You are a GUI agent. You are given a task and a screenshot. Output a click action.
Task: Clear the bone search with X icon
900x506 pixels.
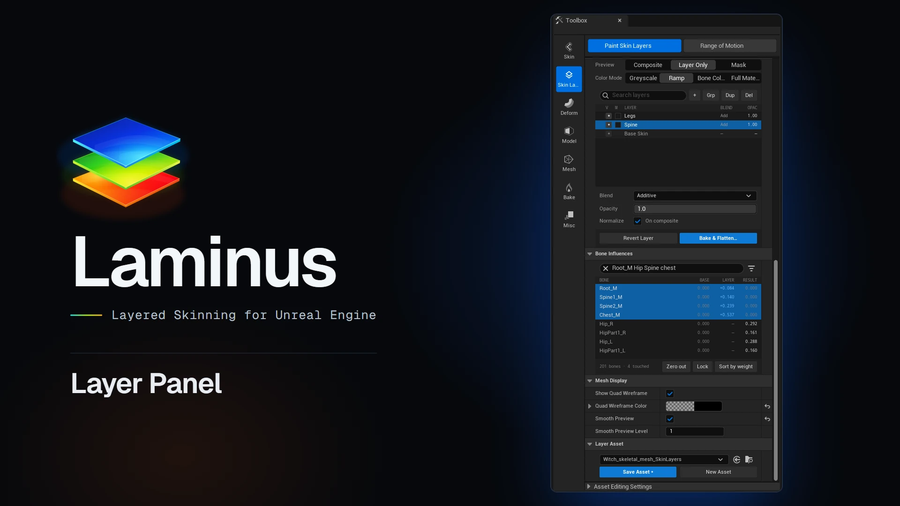[x=606, y=268]
